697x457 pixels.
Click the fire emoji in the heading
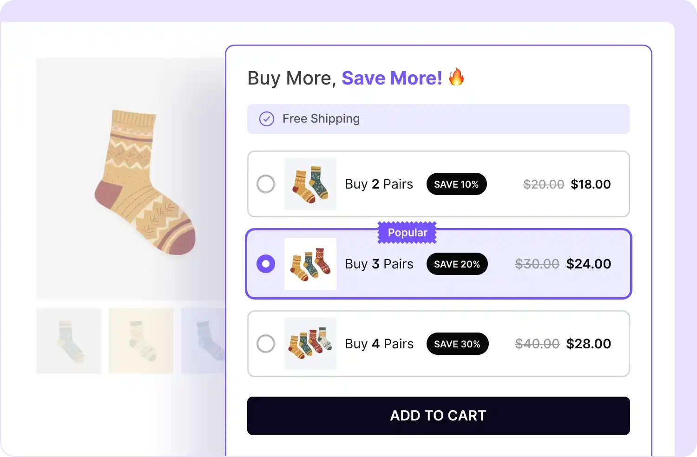tap(458, 78)
